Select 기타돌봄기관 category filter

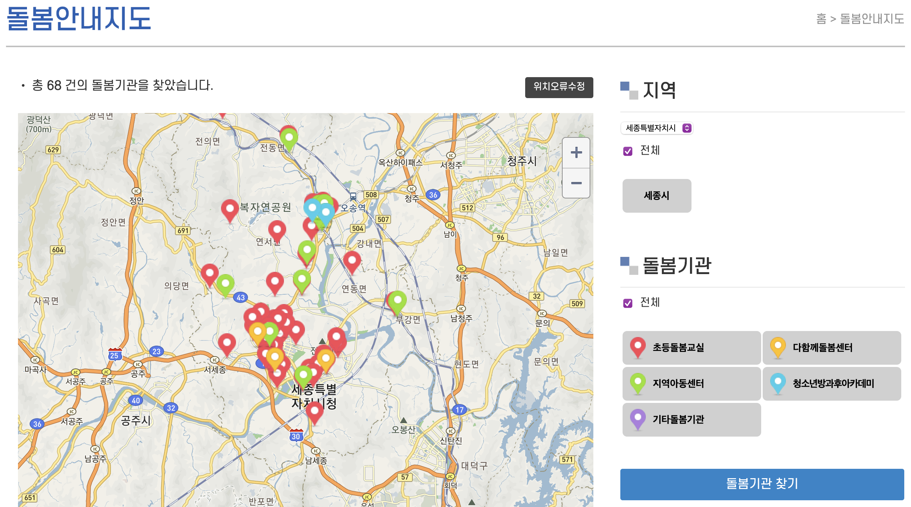coord(691,419)
